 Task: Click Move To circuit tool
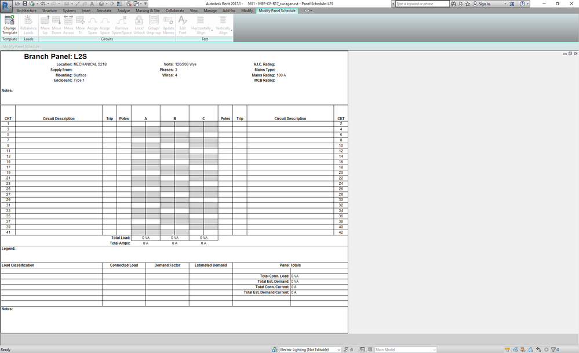(81, 25)
